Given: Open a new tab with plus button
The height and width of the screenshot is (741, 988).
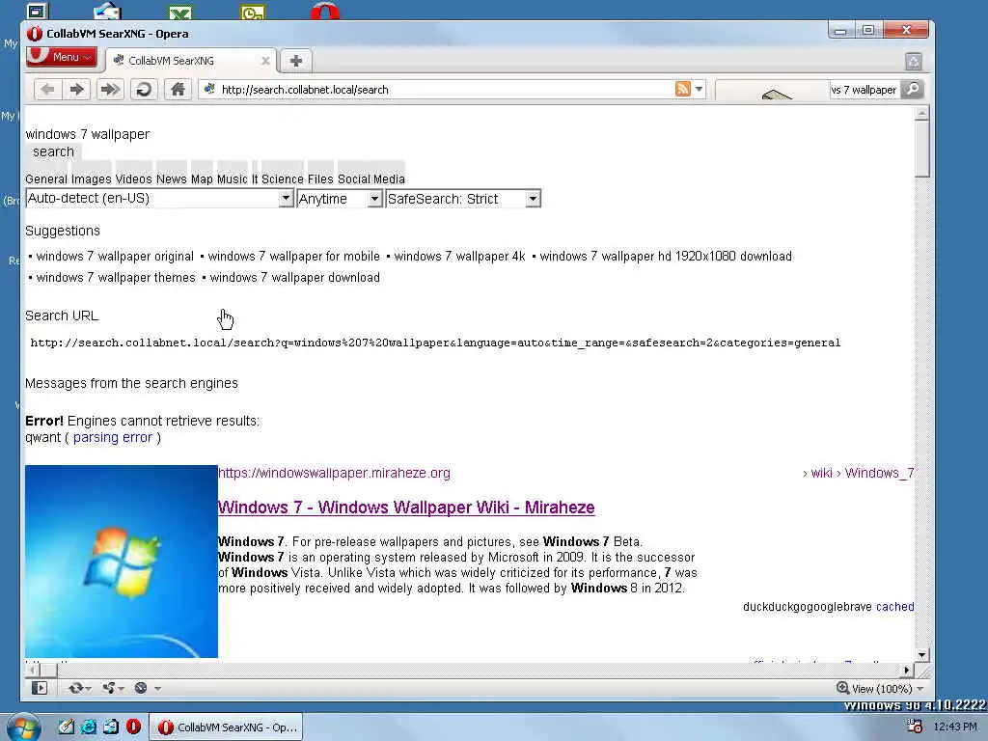Looking at the screenshot, I should coord(295,61).
